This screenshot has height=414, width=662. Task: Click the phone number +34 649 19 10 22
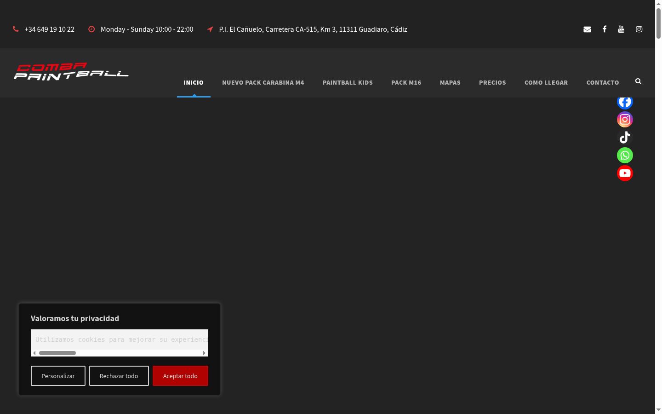coord(50,29)
